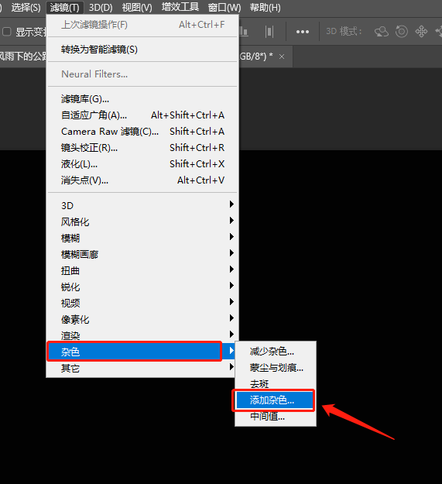The width and height of the screenshot is (442, 484).
Task: Choose 自适应广角(A)... filter
Action: 142,115
